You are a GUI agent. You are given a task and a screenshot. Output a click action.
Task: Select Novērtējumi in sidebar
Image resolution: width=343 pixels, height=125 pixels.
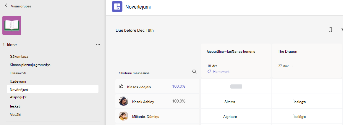tap(53, 89)
